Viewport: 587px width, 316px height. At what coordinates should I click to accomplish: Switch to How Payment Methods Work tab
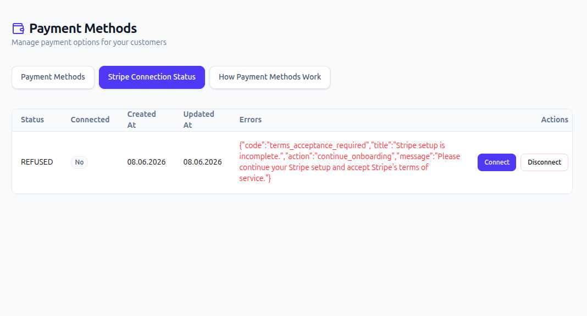pos(269,77)
